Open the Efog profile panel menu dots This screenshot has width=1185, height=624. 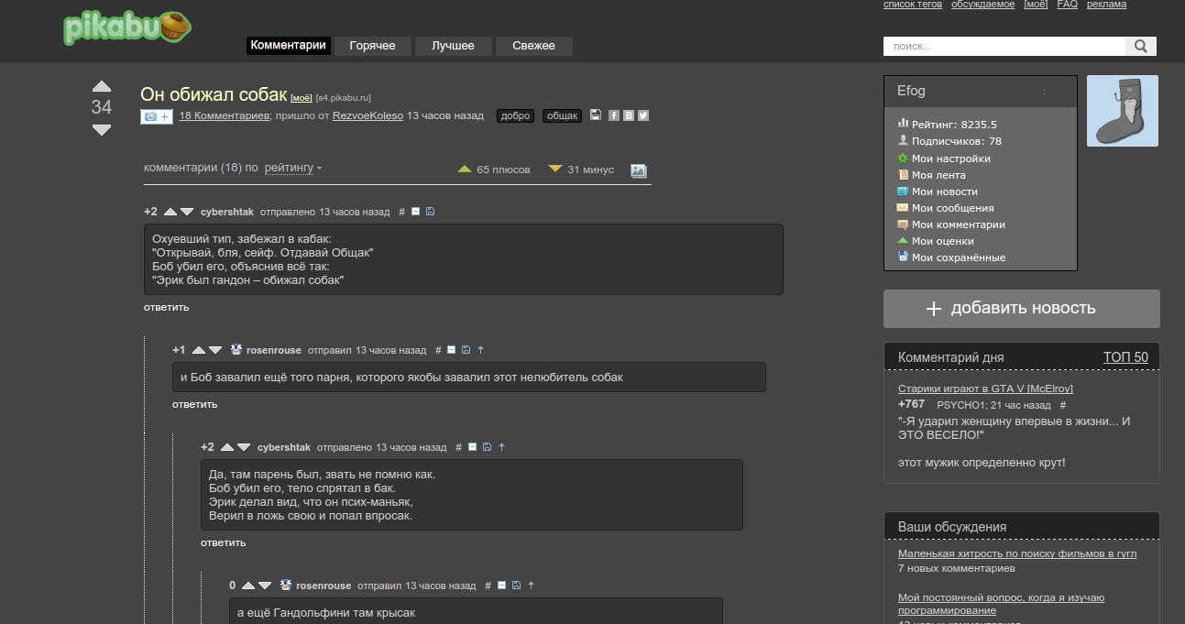(x=1044, y=91)
